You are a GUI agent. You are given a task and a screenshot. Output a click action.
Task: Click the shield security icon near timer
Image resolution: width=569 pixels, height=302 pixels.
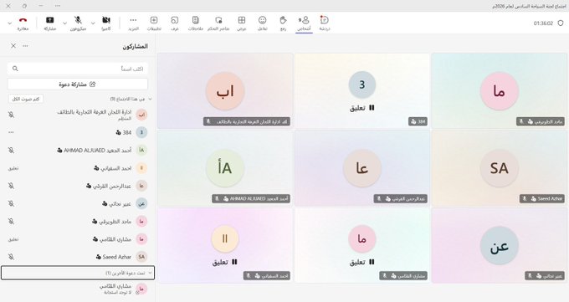pyautogui.click(x=561, y=23)
